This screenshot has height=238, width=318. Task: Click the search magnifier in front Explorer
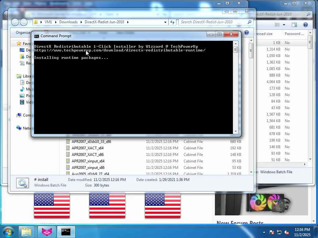coord(249,22)
